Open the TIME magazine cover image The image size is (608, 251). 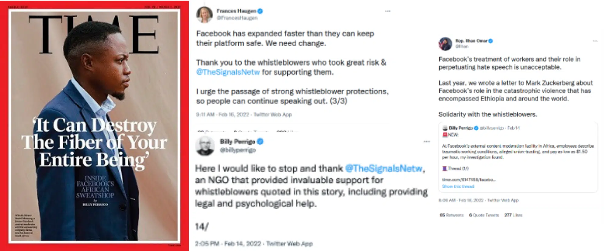(94, 125)
